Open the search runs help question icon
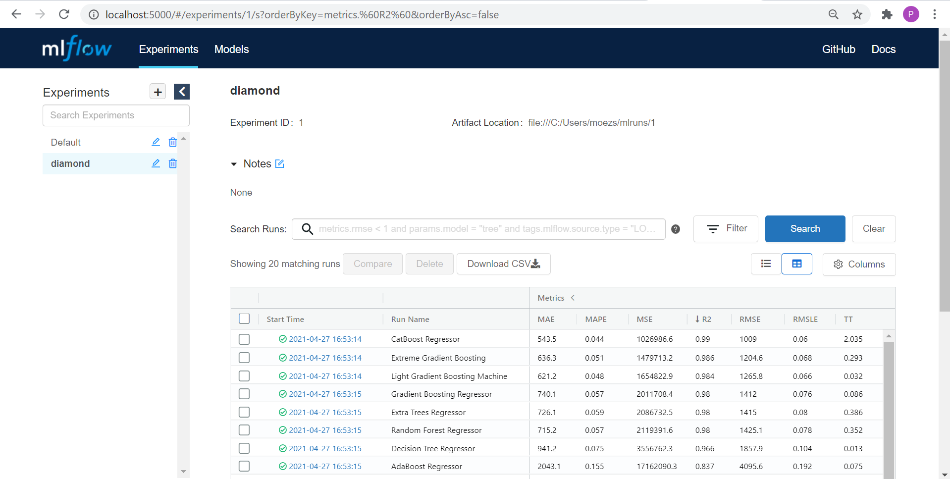The image size is (950, 479). pos(675,229)
